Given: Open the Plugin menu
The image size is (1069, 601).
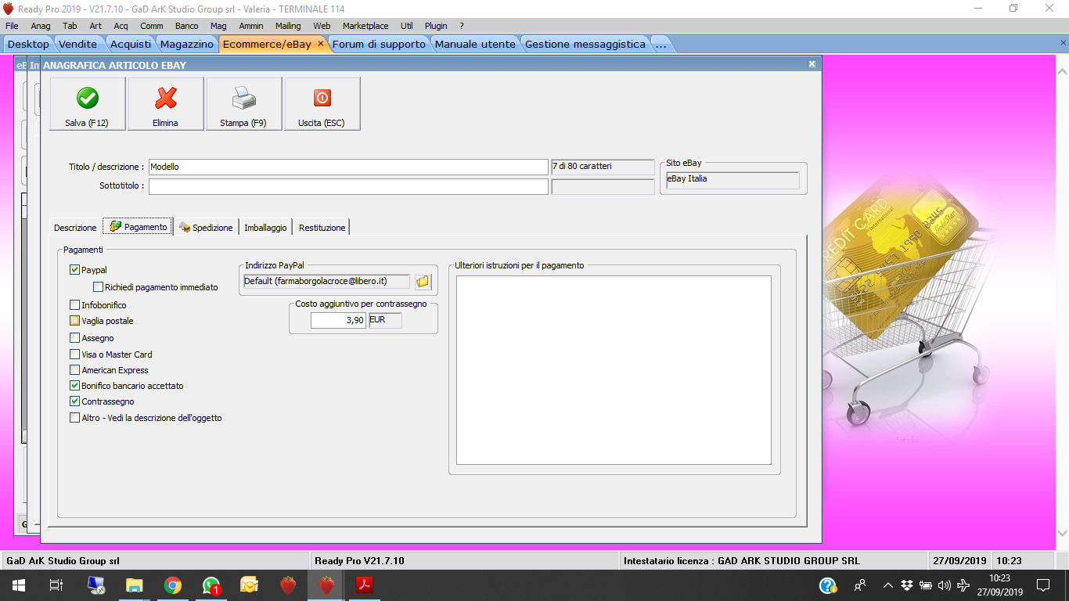Looking at the screenshot, I should pos(436,26).
